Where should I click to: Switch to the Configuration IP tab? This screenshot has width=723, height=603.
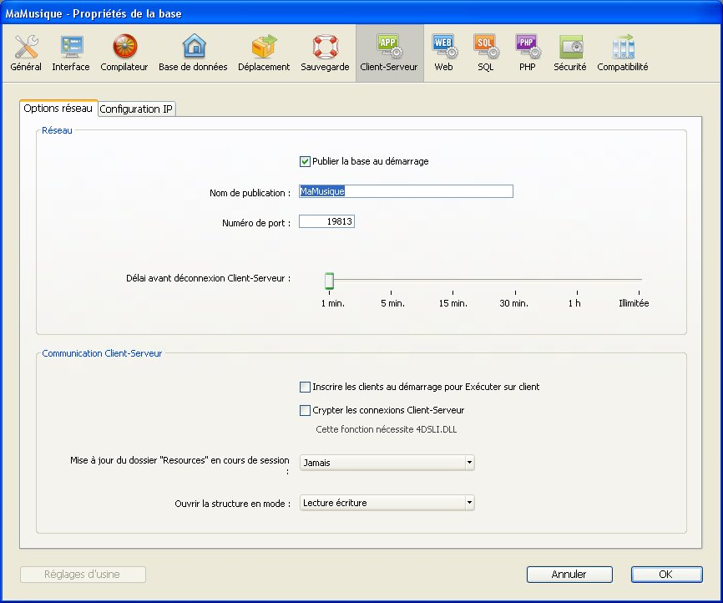click(x=137, y=109)
